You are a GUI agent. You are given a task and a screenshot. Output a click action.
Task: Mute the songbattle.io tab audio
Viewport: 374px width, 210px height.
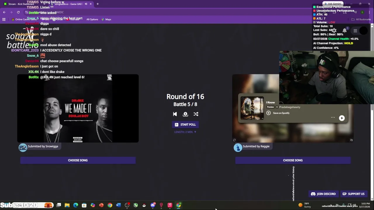pos(86,4)
